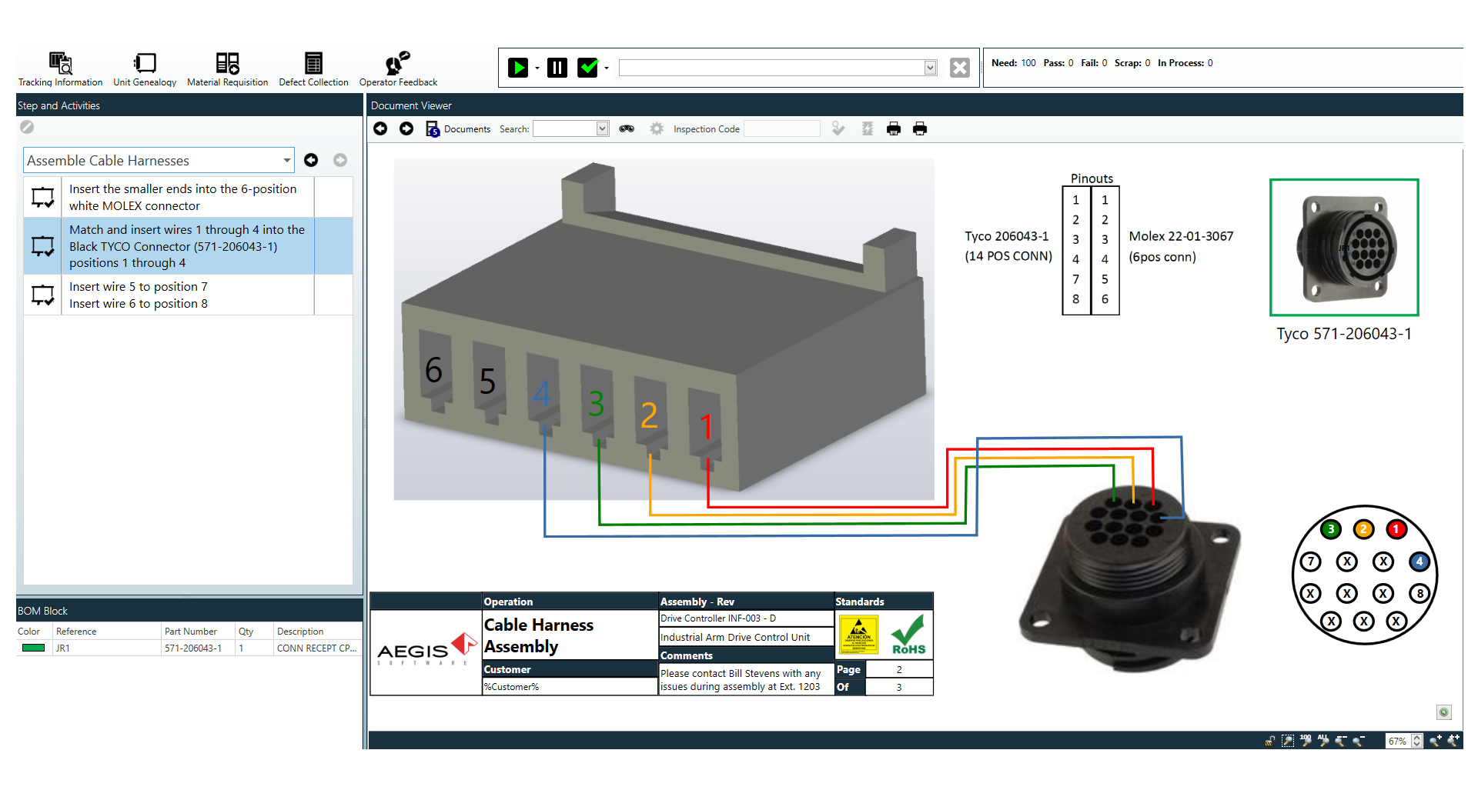
Task: Select zoom-to-region magnifier tool
Action: 1288,741
